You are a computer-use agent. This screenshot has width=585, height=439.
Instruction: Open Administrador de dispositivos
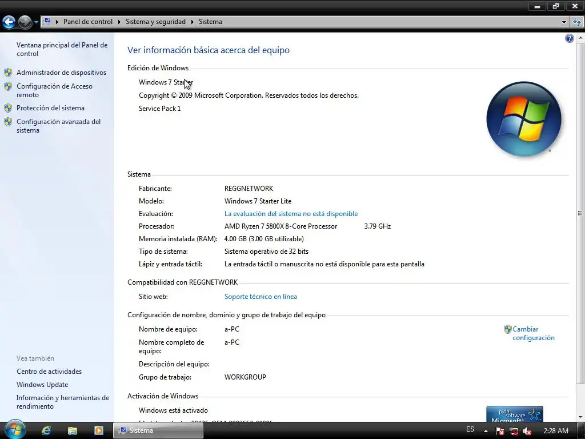(61, 73)
